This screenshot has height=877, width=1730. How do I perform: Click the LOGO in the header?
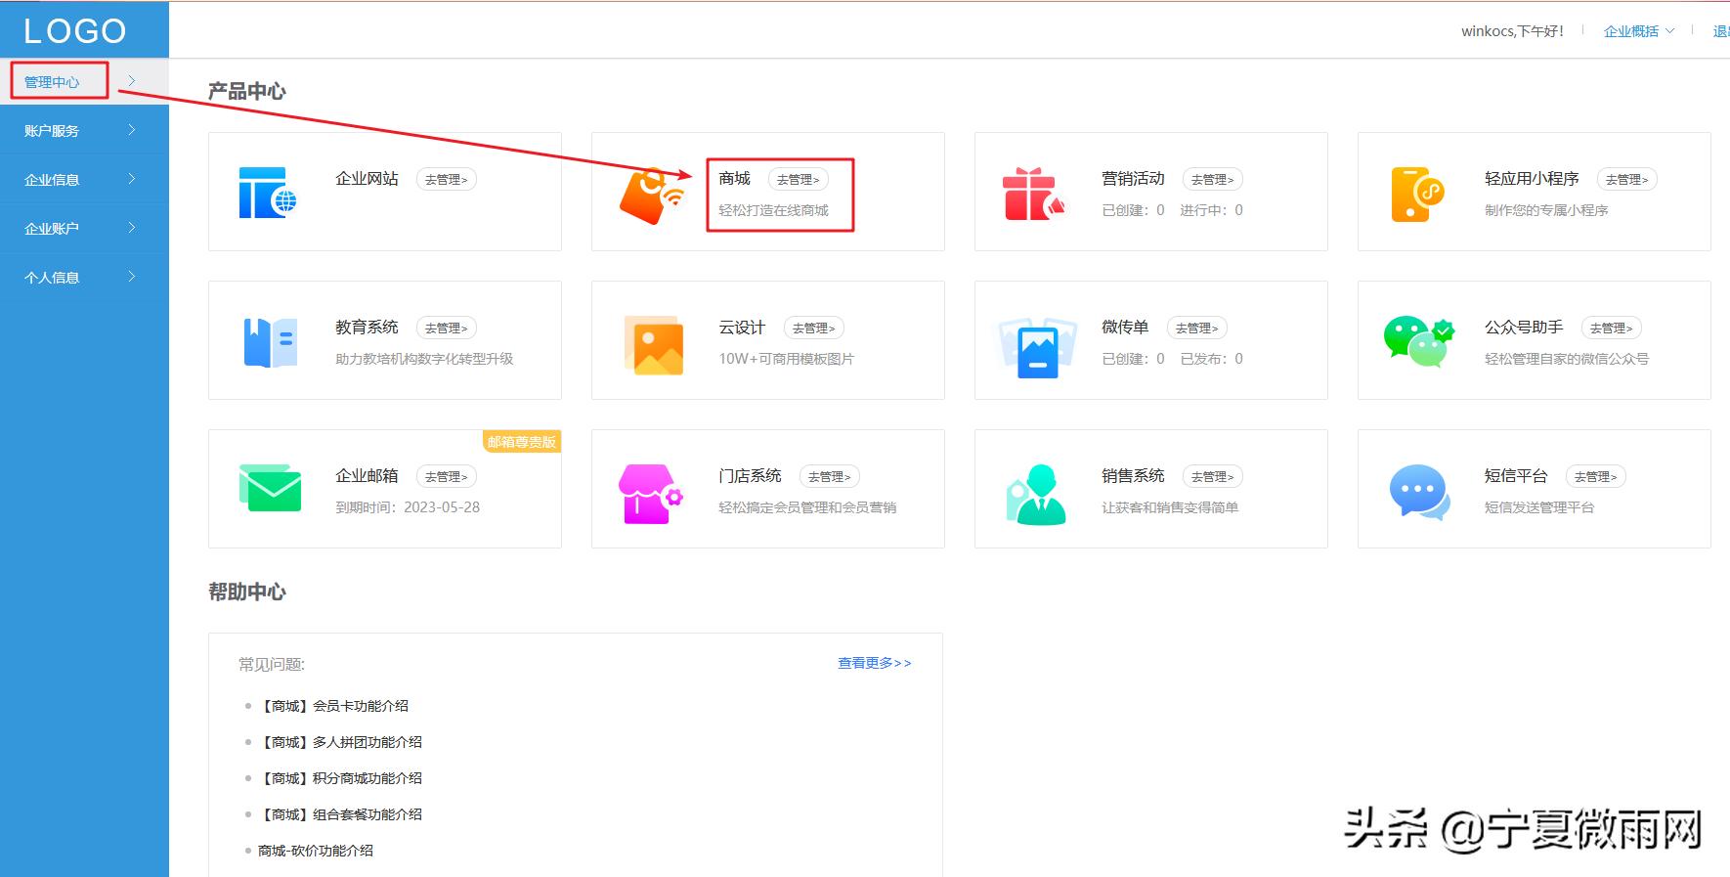[75, 31]
